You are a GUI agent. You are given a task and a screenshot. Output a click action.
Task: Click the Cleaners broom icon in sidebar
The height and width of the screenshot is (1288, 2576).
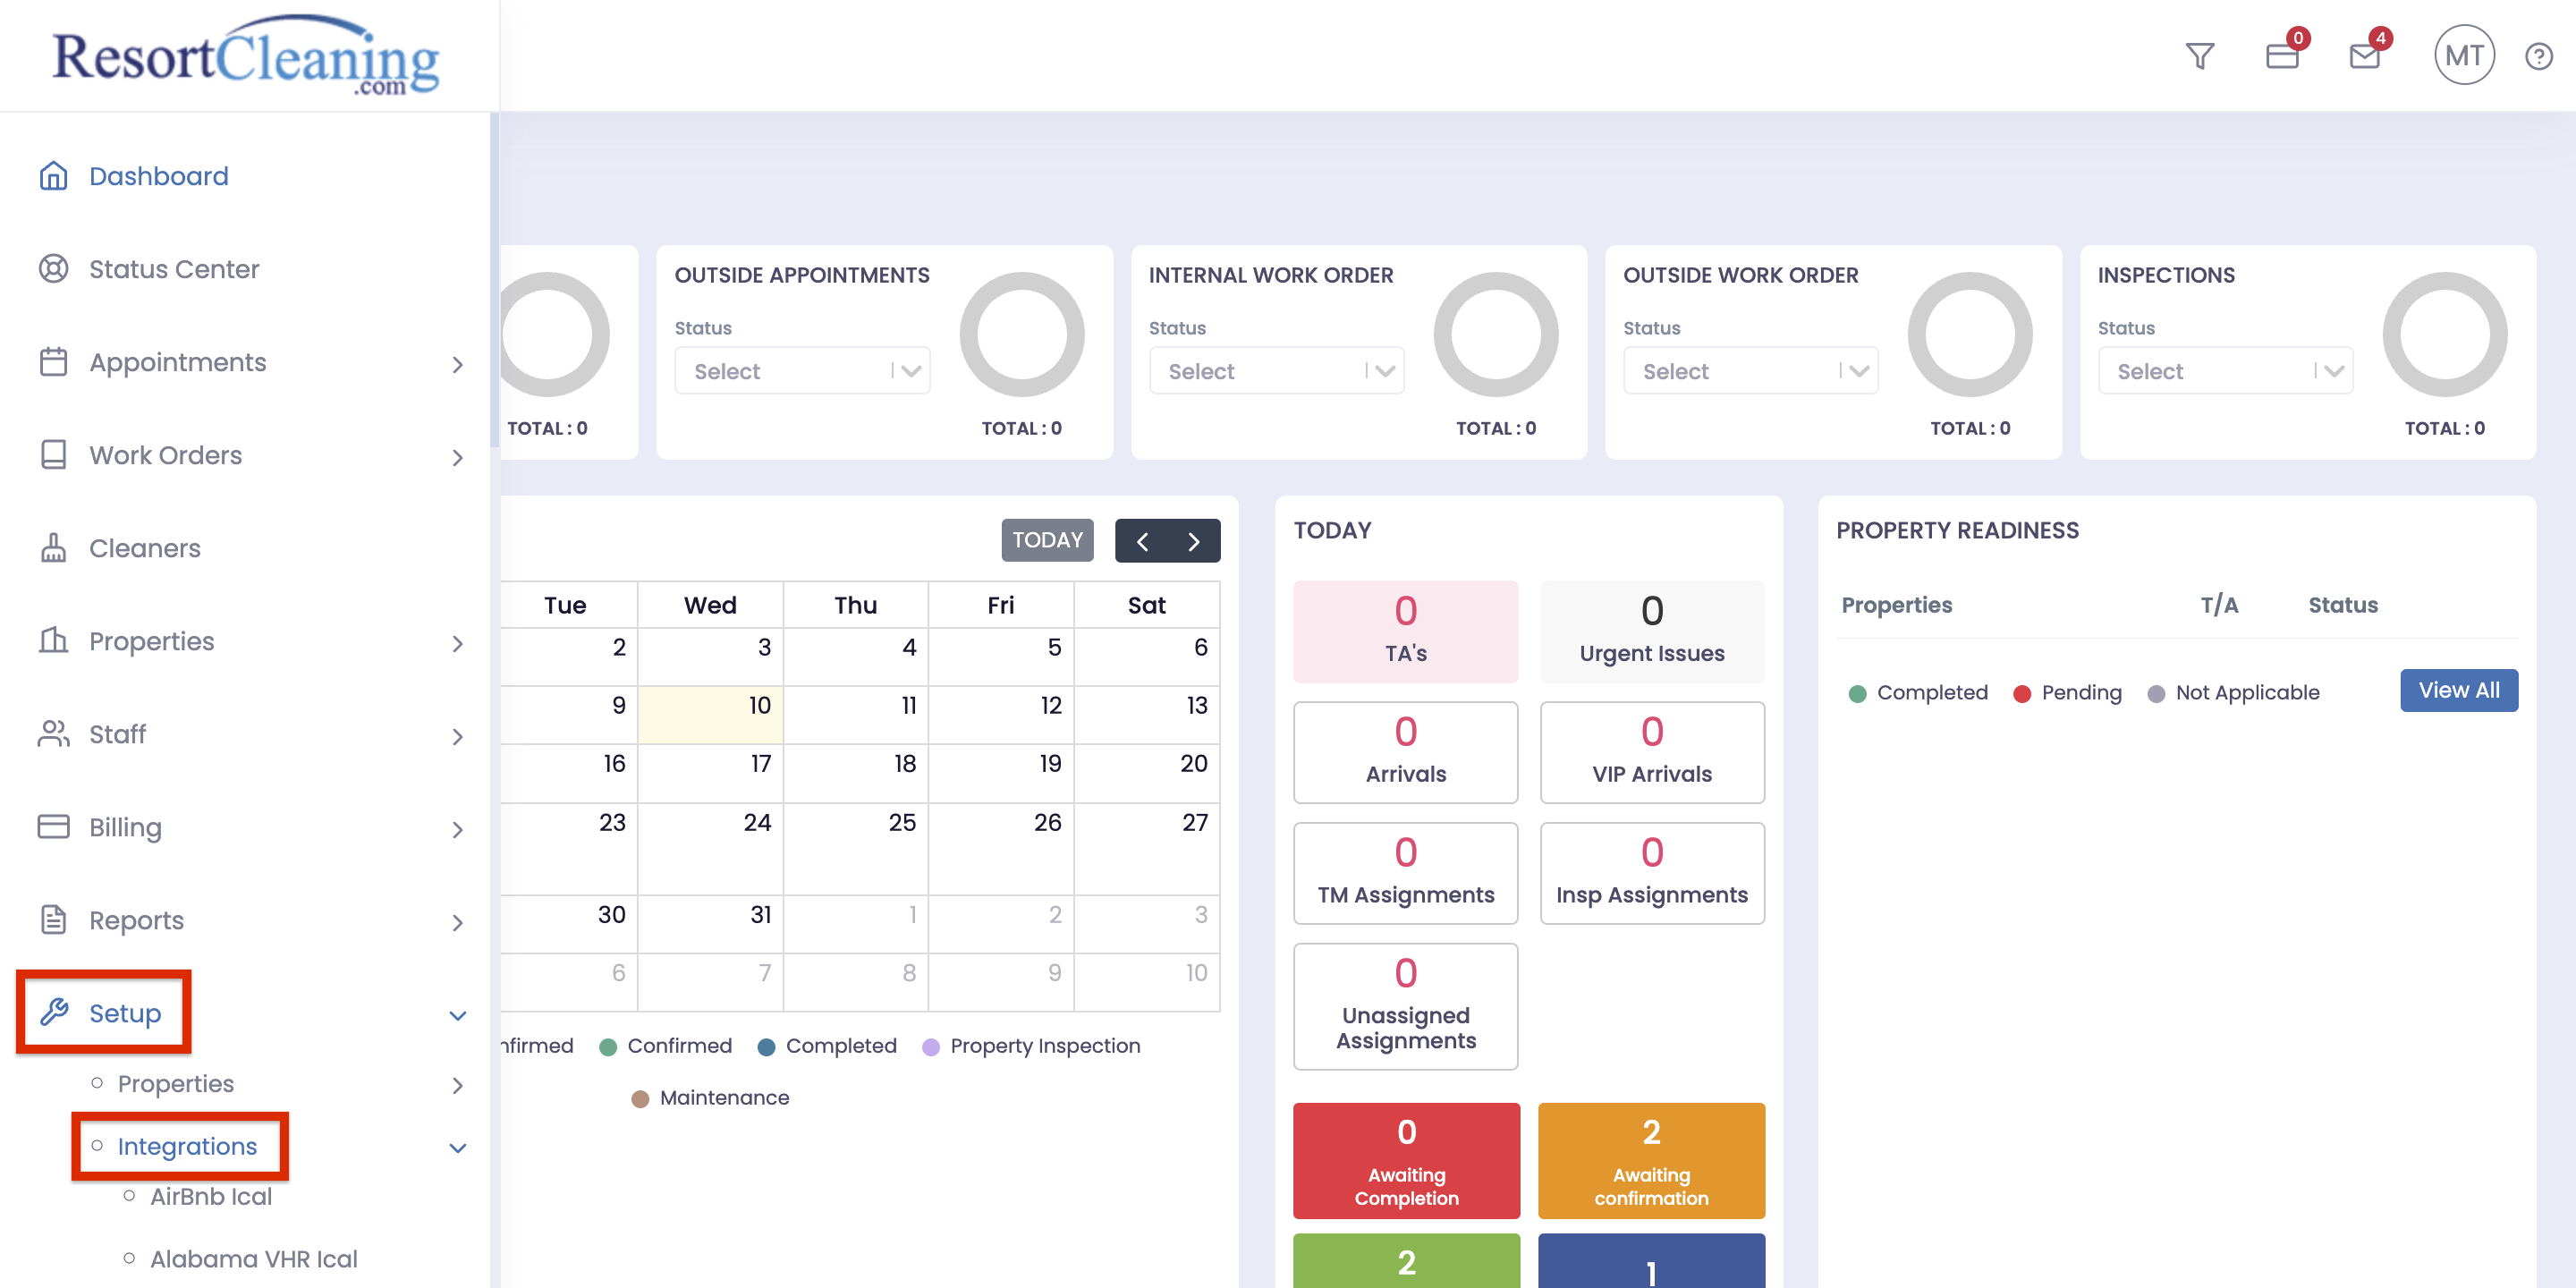click(x=53, y=548)
